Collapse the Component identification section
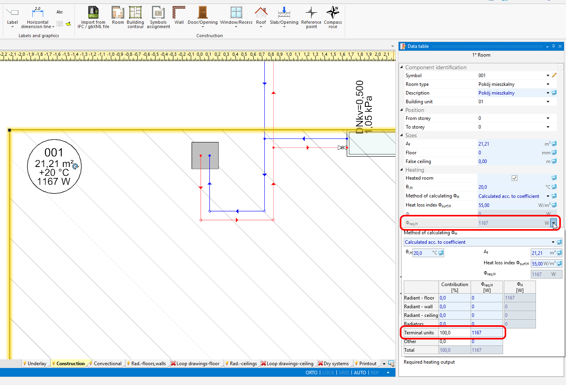 click(402, 68)
